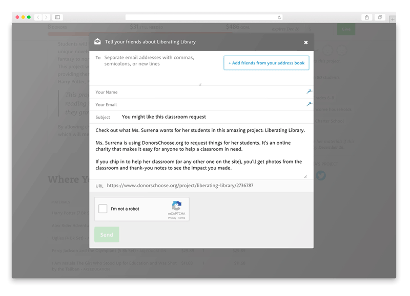Open the reCAPTCHA Terms link
Screen dimensions: 410x296
click(182, 218)
